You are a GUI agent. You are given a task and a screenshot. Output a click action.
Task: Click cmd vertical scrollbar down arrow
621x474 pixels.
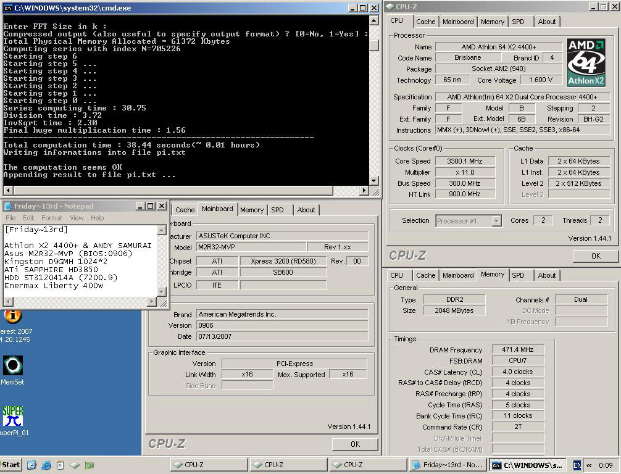tap(374, 181)
